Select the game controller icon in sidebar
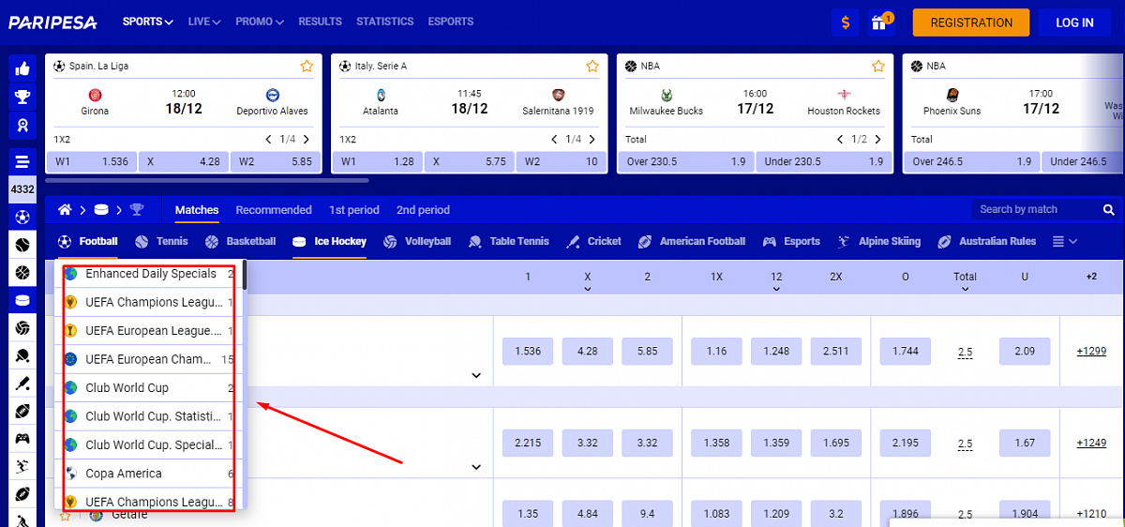 [x=22, y=438]
